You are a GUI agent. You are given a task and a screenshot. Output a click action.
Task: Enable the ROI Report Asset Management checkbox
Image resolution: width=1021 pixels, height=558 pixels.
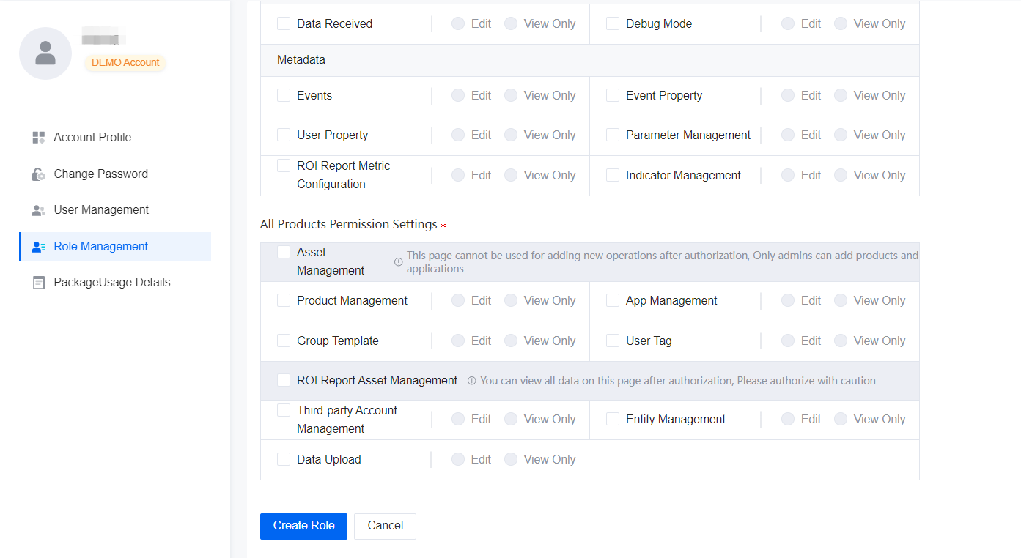click(x=283, y=380)
